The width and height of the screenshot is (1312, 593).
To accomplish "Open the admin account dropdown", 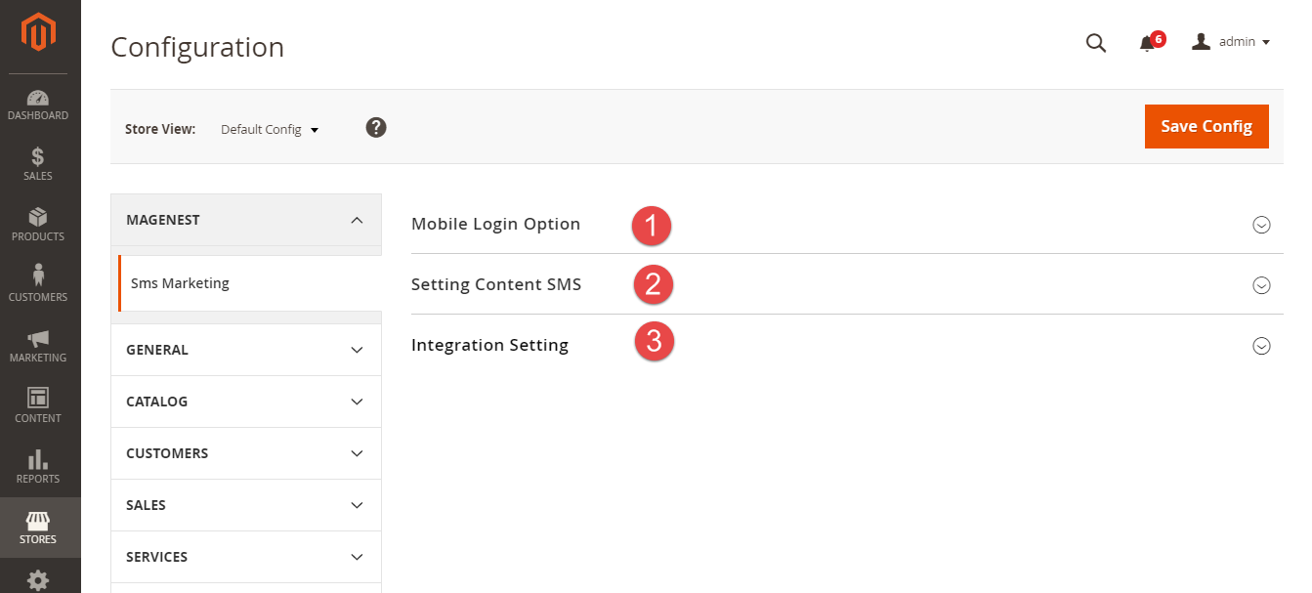I will (x=1231, y=42).
